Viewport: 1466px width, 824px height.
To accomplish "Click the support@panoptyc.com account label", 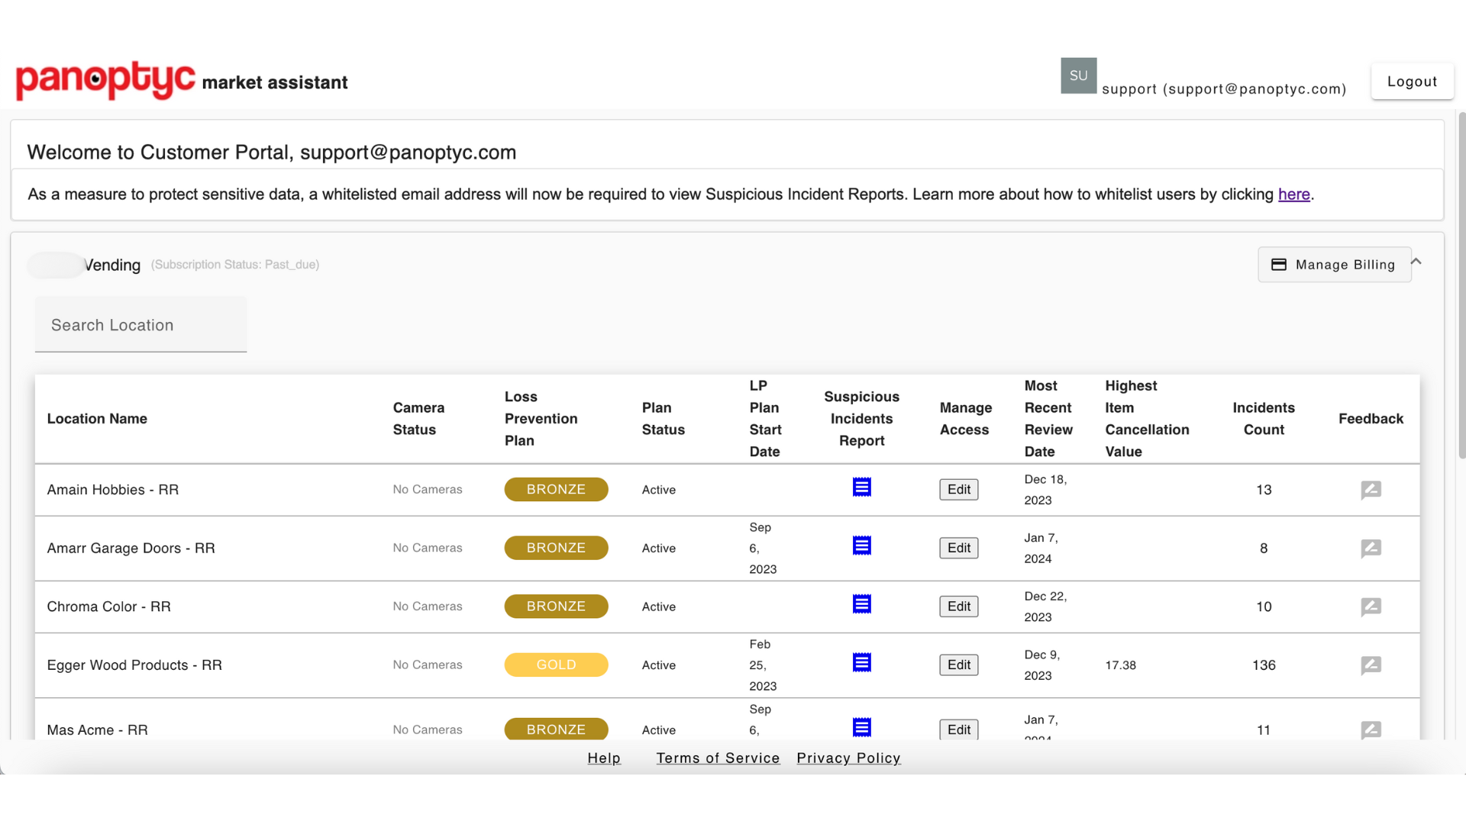I will (1224, 89).
